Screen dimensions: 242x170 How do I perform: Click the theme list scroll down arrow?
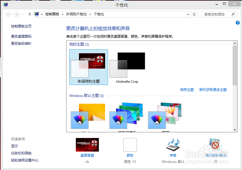point(235,130)
